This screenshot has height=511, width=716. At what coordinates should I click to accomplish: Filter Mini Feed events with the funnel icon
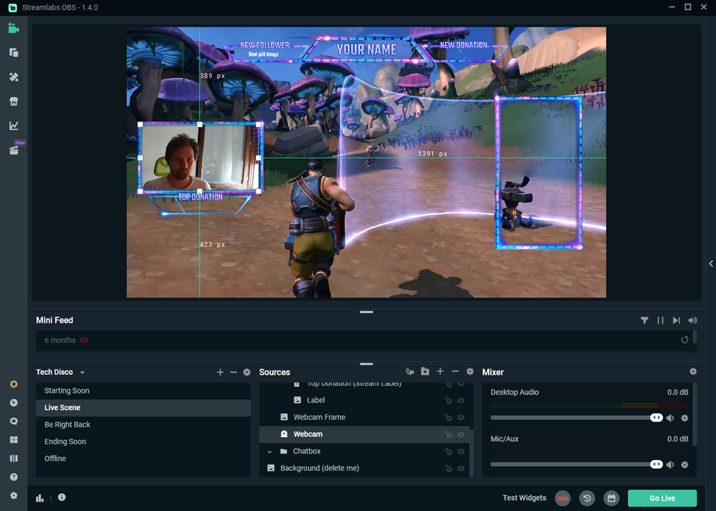click(644, 321)
